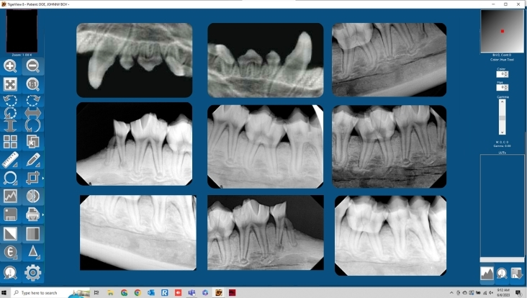Open the lower canine radiograph top-middle
The width and height of the screenshot is (527, 298).
tap(266, 60)
